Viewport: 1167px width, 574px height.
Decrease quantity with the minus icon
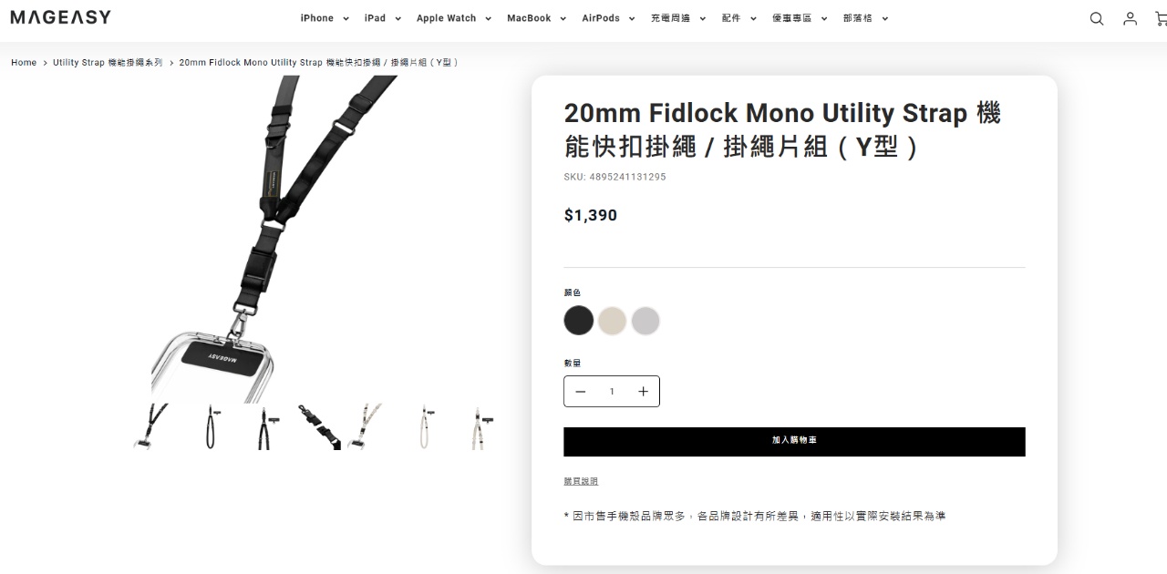[581, 391]
